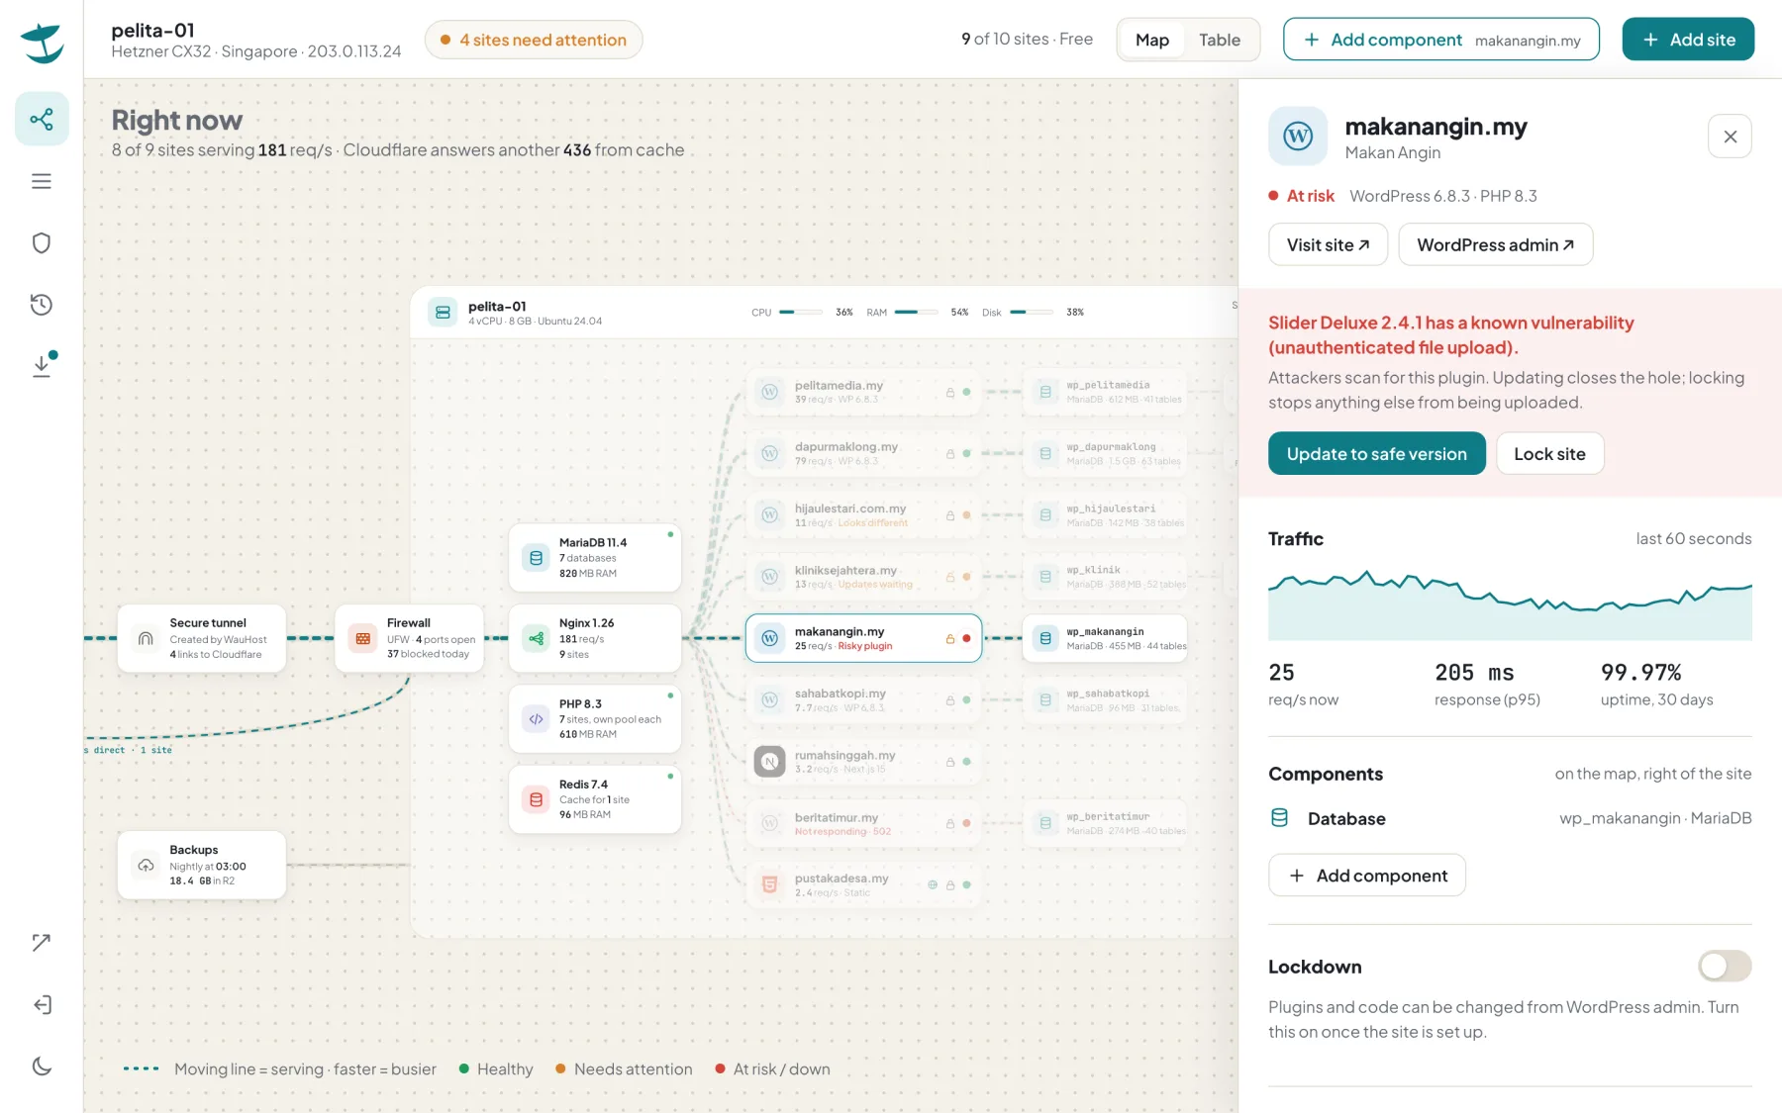Viewport: 1782px width, 1113px height.
Task: Click the pelita-01 server icon
Action: pyautogui.click(x=443, y=313)
